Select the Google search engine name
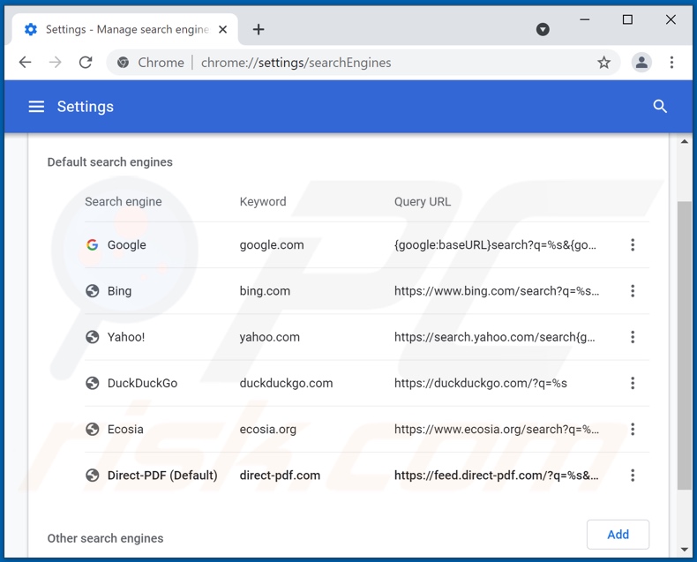Image resolution: width=697 pixels, height=562 pixels. point(127,245)
